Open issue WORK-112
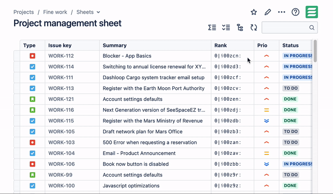Viewport: 333px width, 194px height. pyautogui.click(x=61, y=56)
